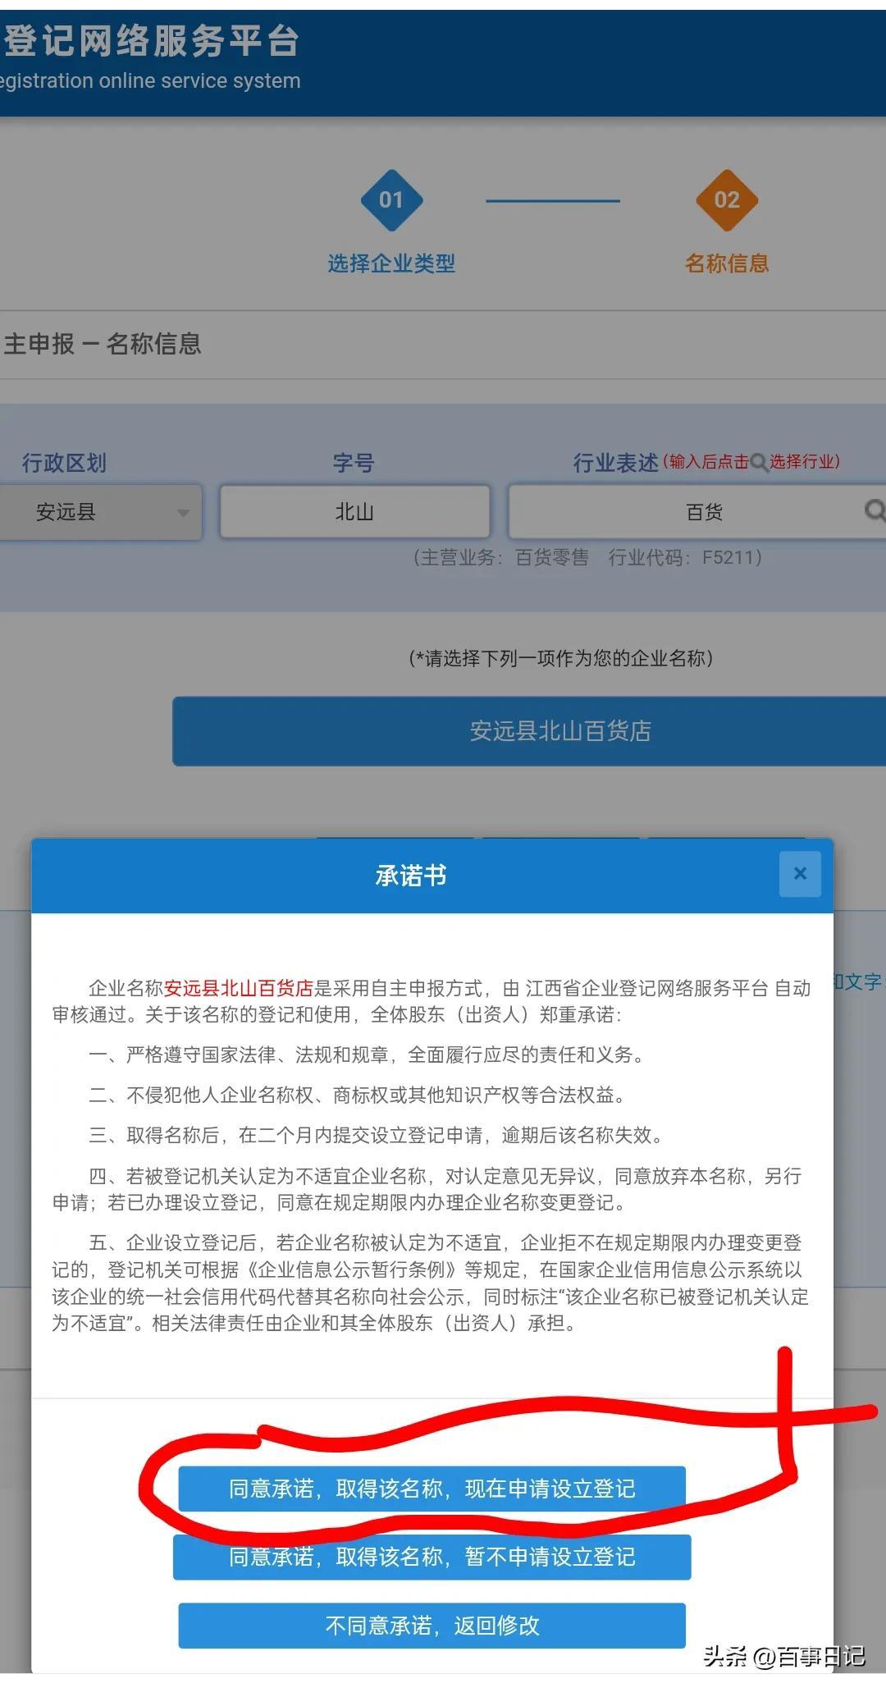Click the red 安远县北山百货店 text in the commitment
Viewport: 886px width, 1688px height.
[x=238, y=988]
